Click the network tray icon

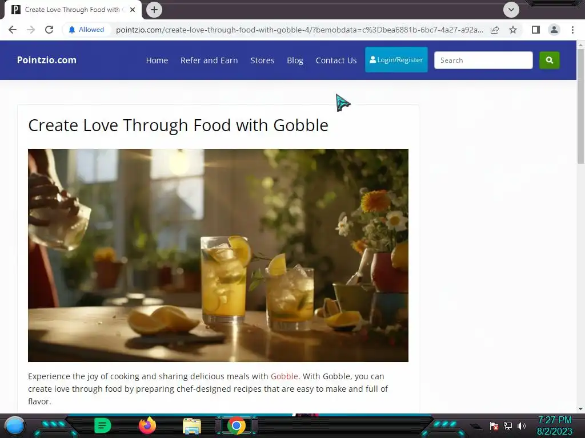(x=508, y=426)
